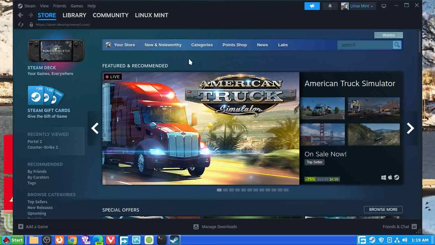The height and width of the screenshot is (245, 435).
Task: Open the volume control in the tray
Action: pyautogui.click(x=405, y=240)
